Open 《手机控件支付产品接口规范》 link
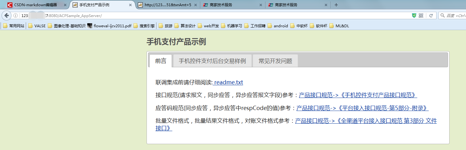 click(358, 95)
